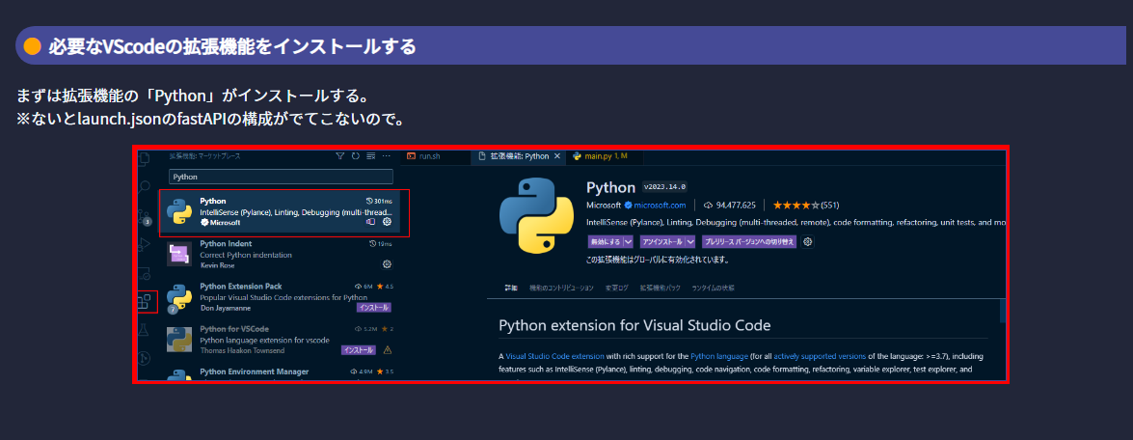Image resolution: width=1133 pixels, height=440 pixels.
Task: Open the Remote Explorer activity icon
Action: 144,273
